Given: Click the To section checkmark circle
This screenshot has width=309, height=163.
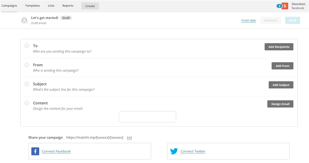Looking at the screenshot, I should click(27, 46).
